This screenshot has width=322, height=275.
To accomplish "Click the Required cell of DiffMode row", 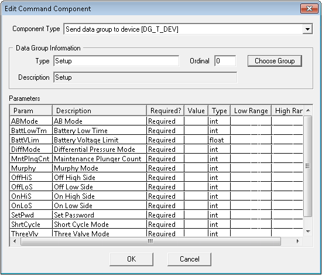I will coord(165,149).
